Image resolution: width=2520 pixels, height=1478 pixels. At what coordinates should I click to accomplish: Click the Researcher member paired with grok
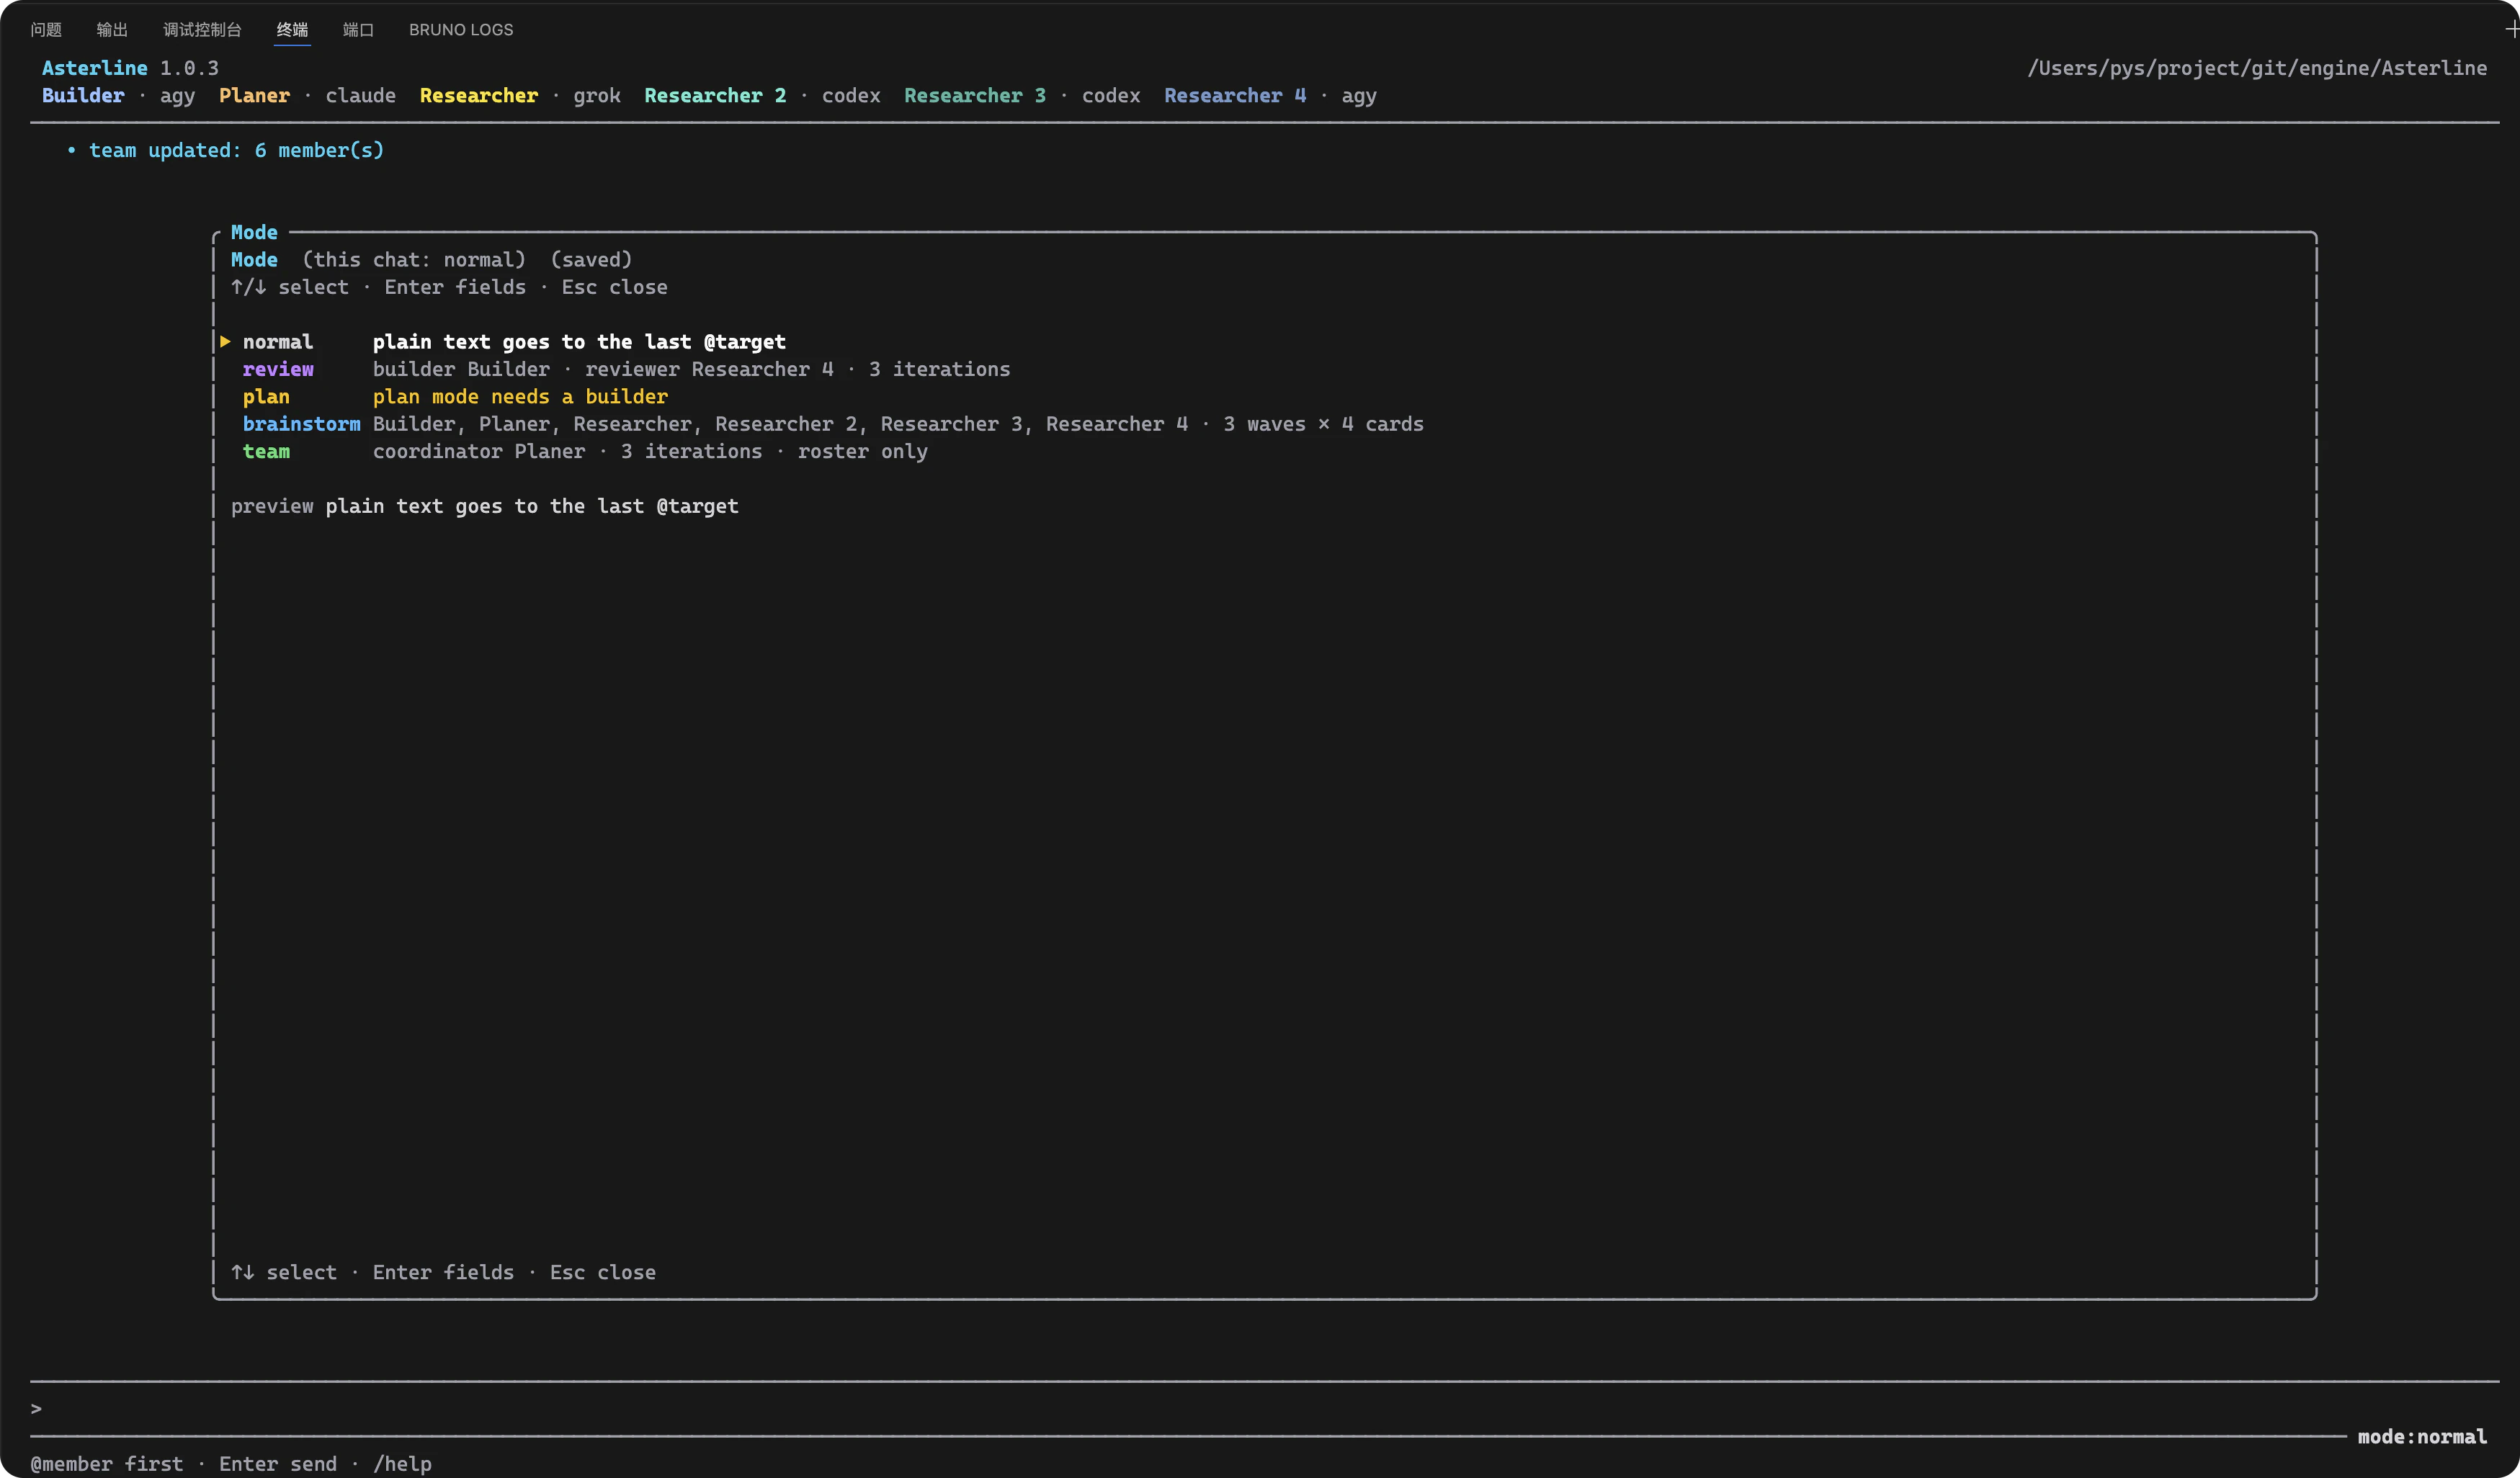click(479, 95)
